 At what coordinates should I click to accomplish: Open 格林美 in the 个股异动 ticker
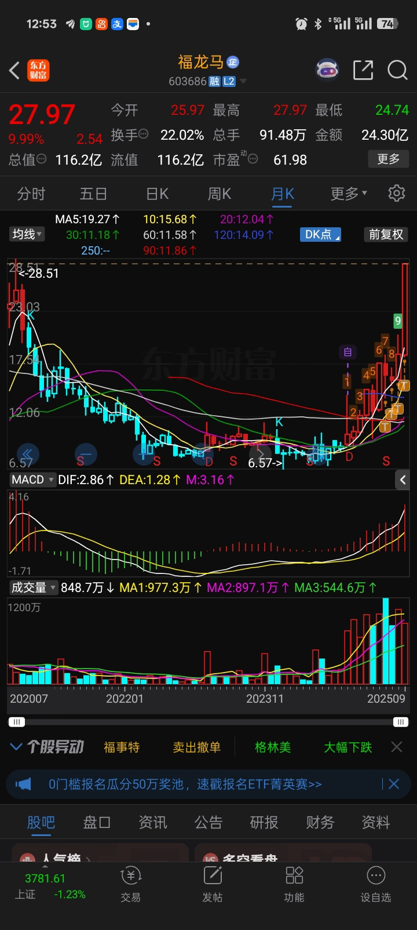[273, 747]
